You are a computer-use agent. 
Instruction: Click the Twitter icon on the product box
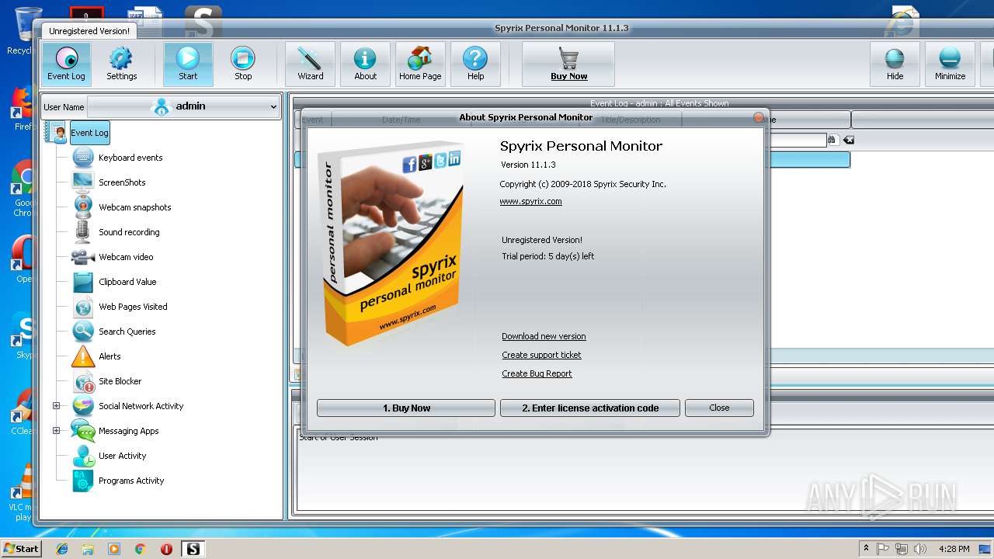coord(440,160)
